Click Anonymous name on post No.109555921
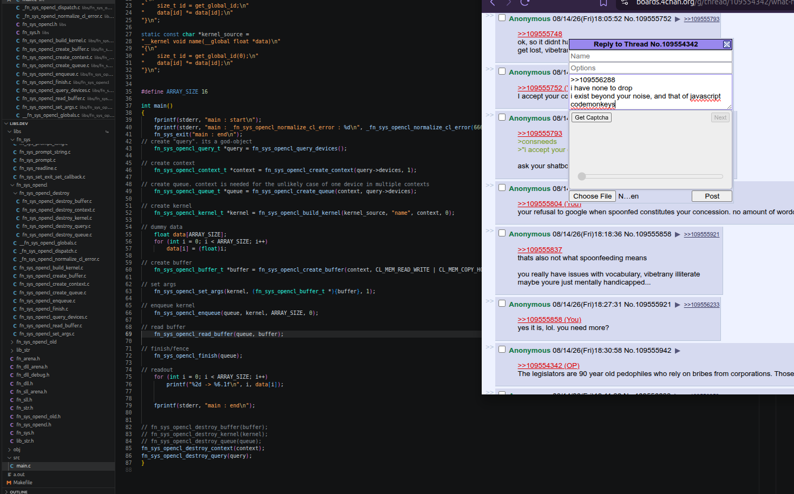794x494 pixels. tap(529, 305)
